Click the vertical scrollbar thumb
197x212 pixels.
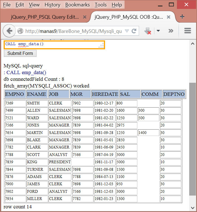coord(193,139)
